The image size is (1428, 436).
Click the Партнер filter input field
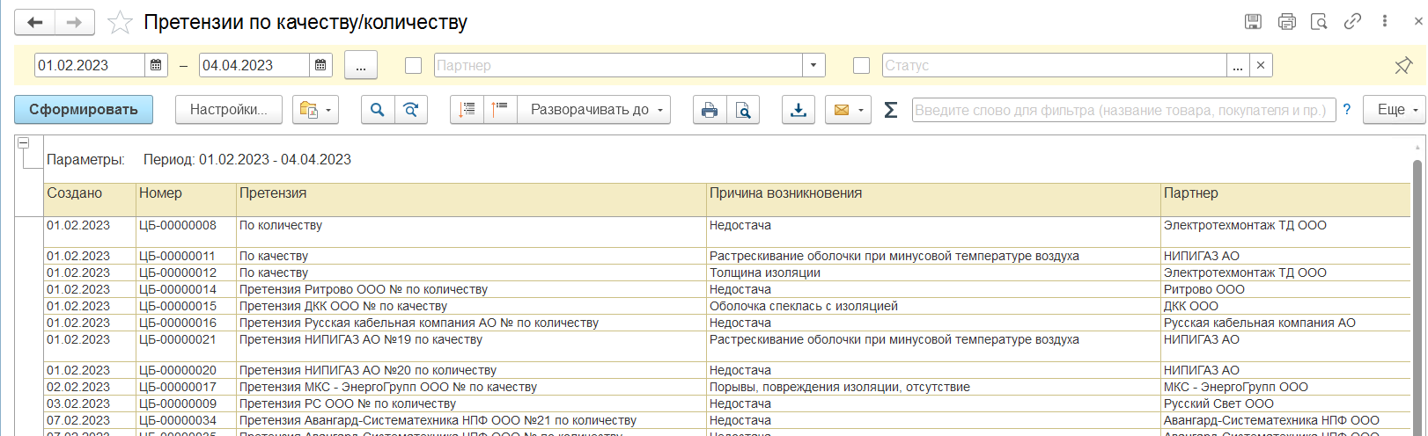coord(616,65)
